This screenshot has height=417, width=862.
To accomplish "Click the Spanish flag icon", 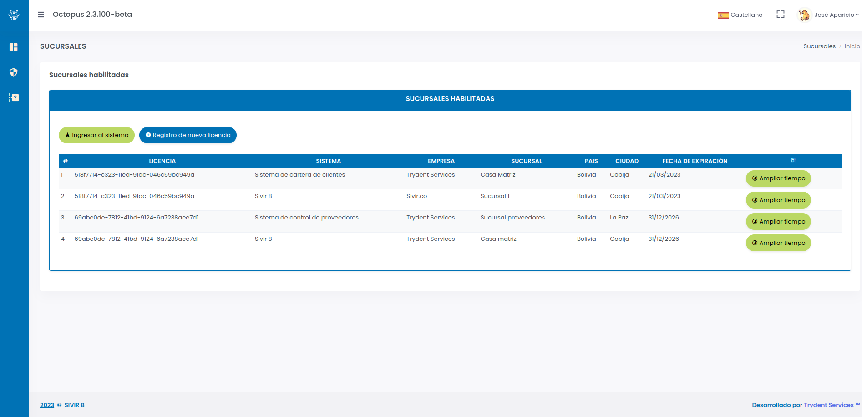I will tap(723, 15).
